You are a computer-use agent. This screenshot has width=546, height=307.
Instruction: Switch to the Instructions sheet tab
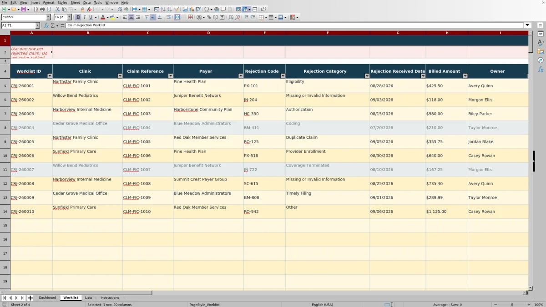[110, 298]
